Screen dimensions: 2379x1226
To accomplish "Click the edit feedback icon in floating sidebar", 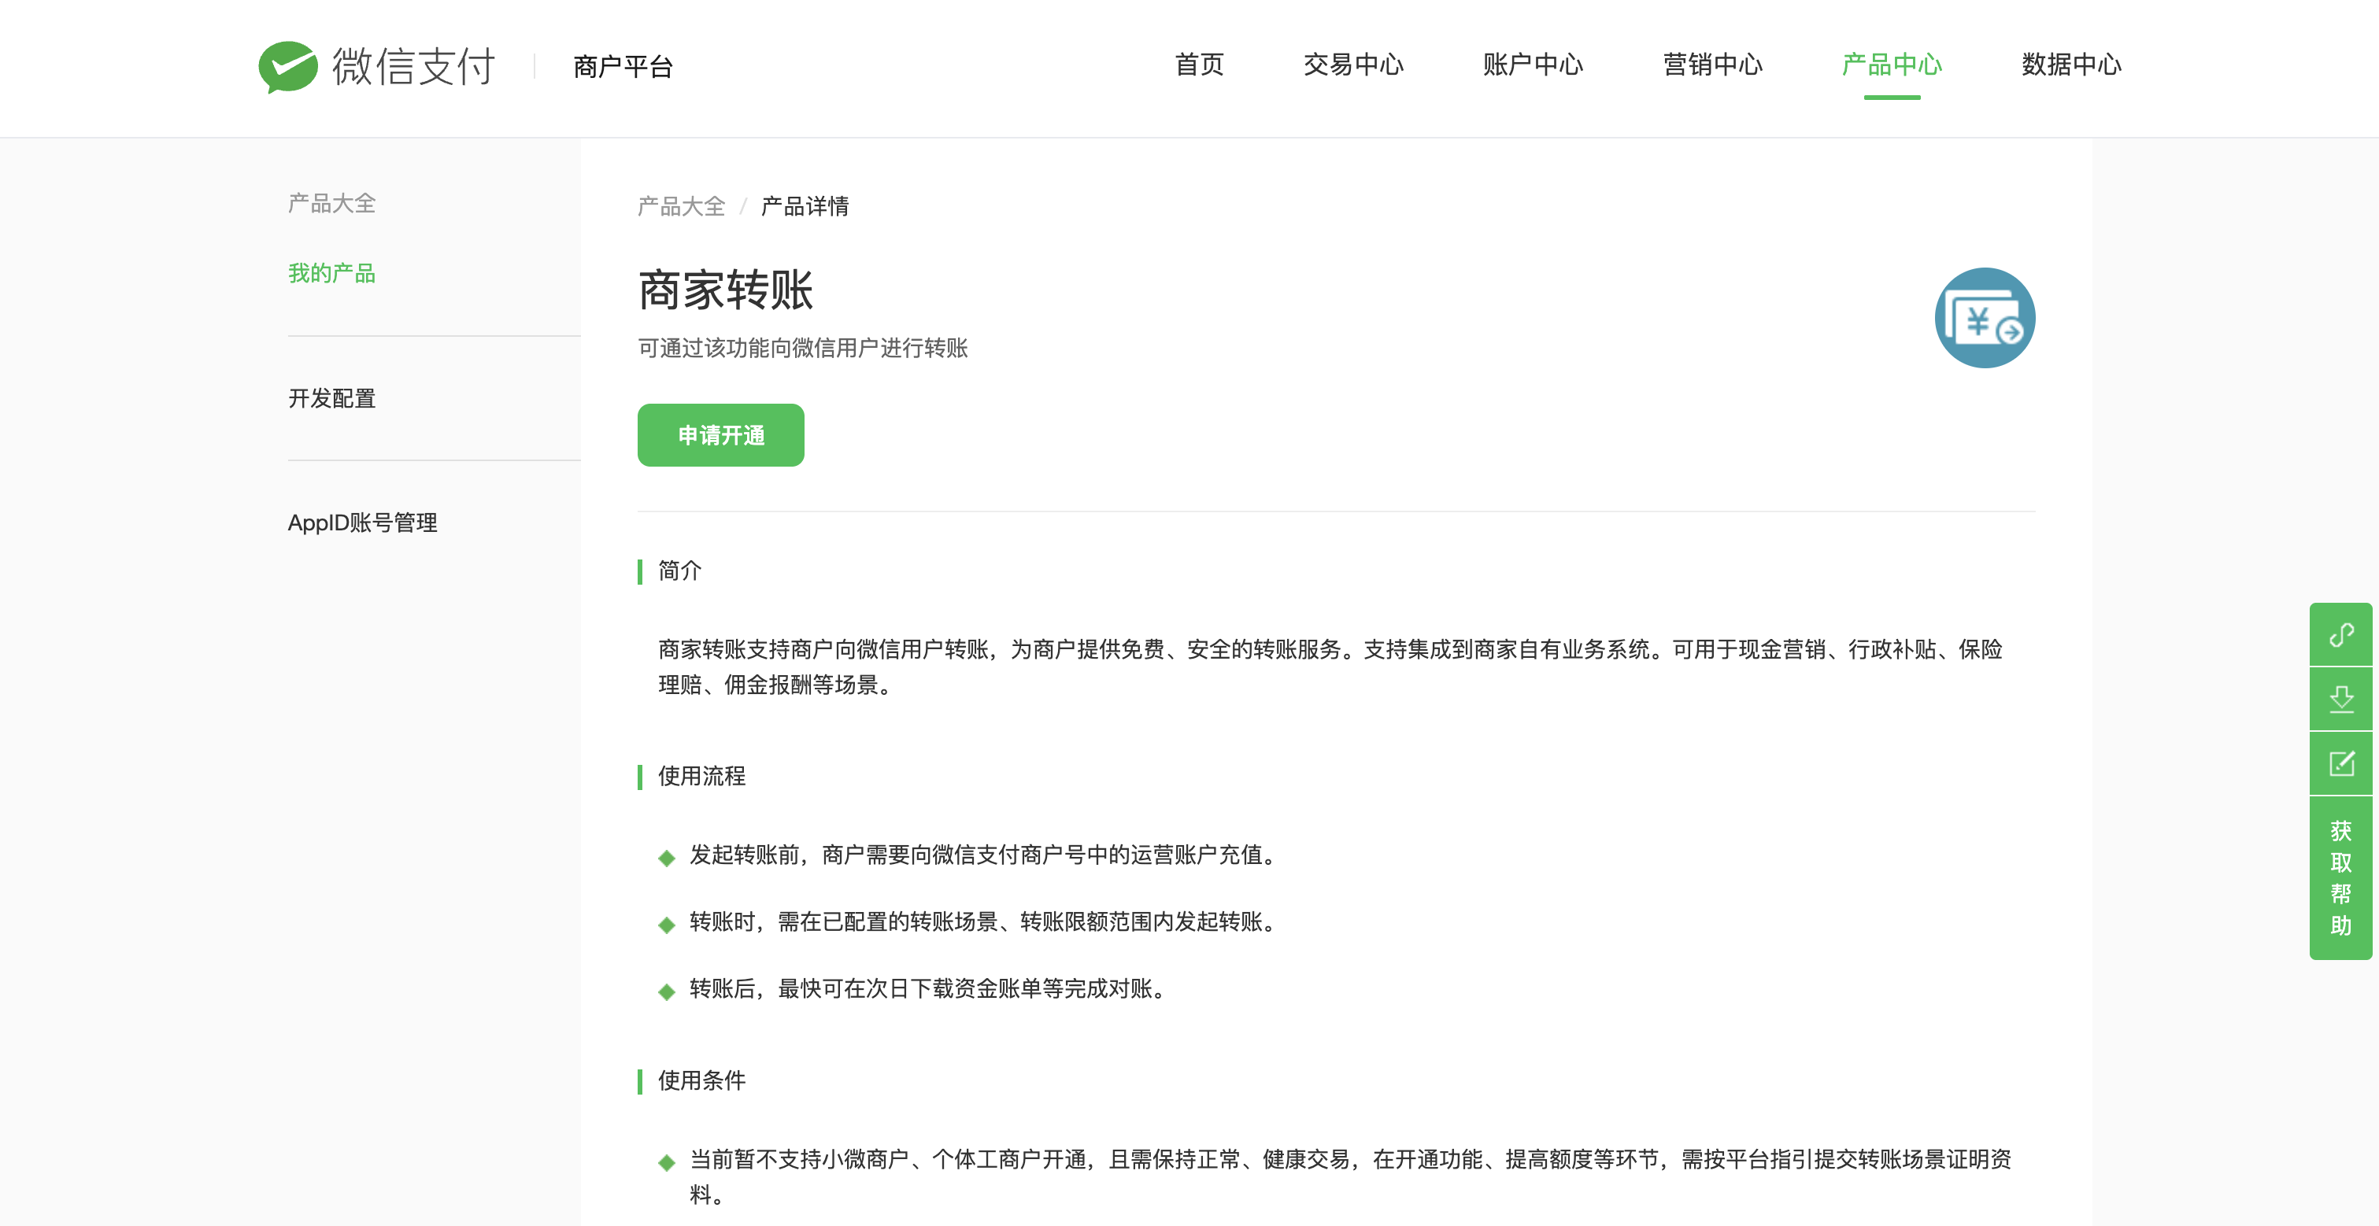I will pyautogui.click(x=2340, y=763).
